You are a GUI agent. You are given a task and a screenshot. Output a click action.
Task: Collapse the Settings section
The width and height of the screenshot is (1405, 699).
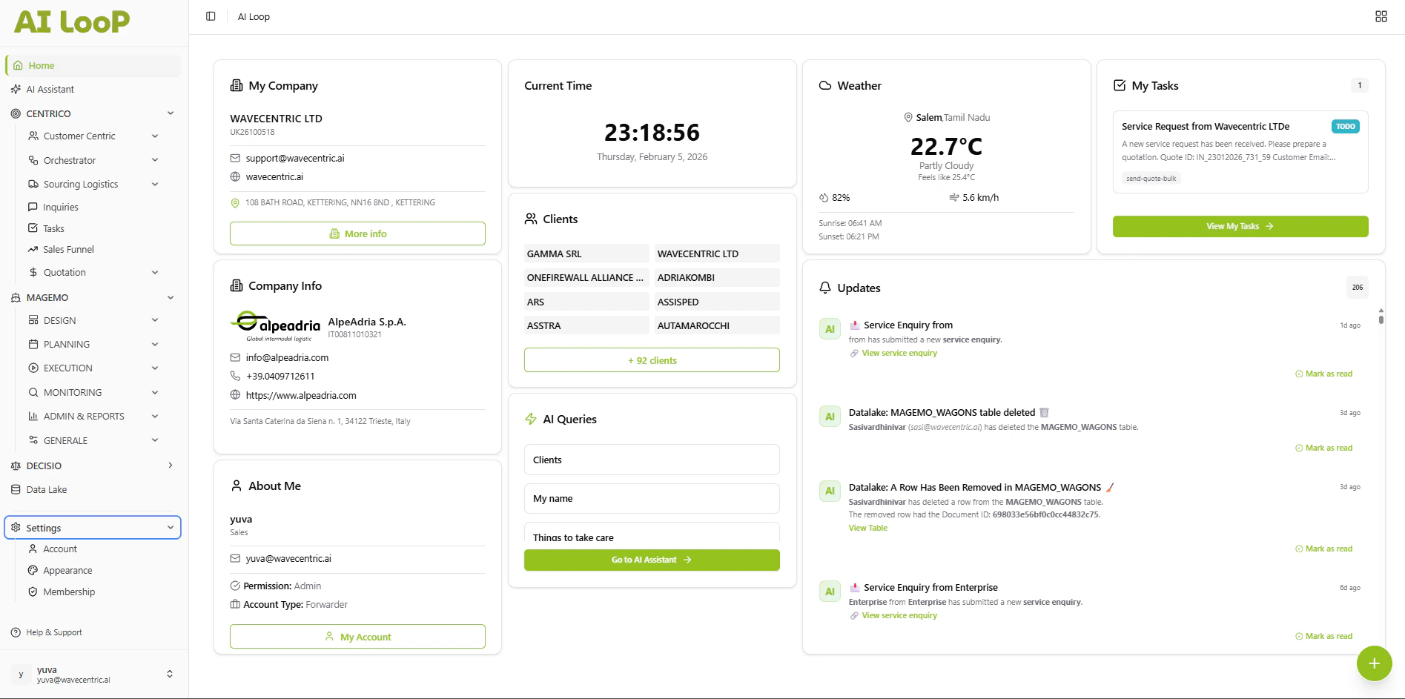coord(171,527)
